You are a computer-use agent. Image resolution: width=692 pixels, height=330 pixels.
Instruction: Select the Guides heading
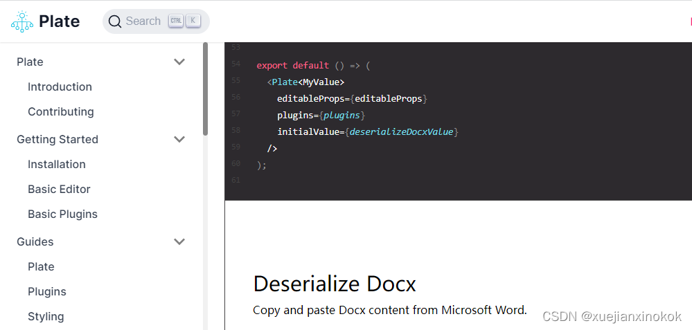(35, 242)
